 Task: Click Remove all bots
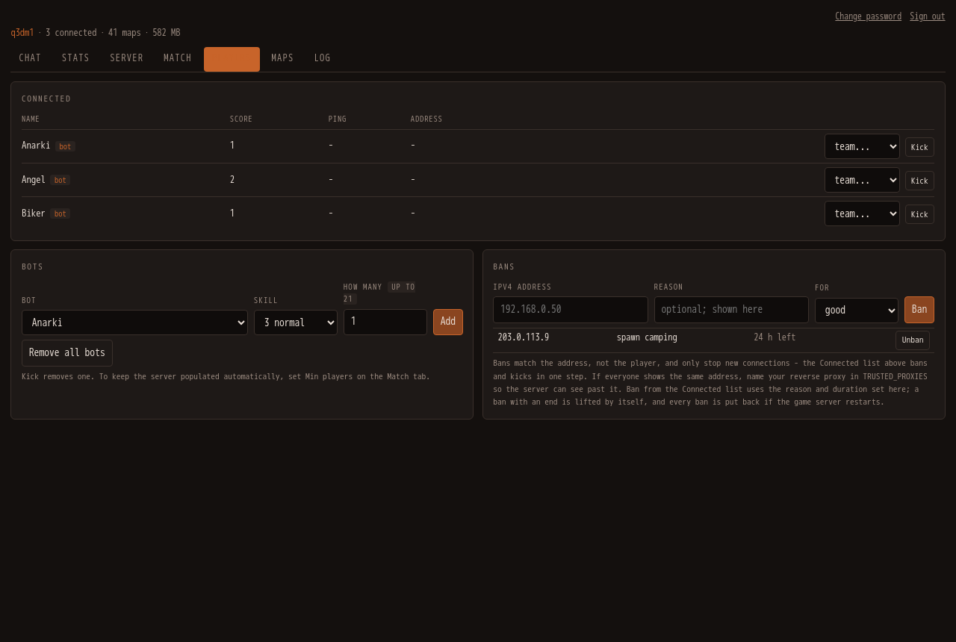click(67, 353)
